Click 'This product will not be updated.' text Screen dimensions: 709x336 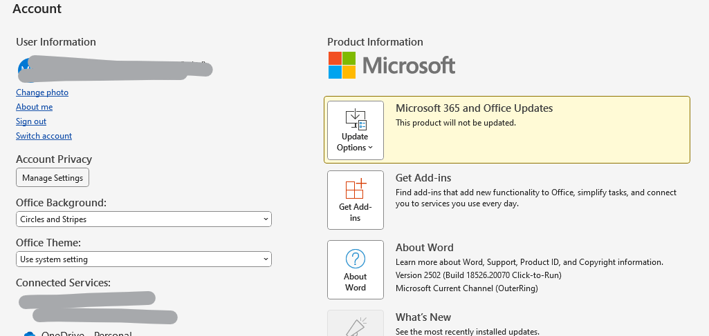[456, 122]
